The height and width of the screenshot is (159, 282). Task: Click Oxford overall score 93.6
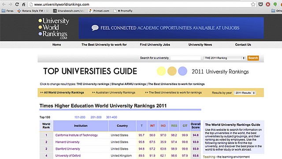tap(196, 155)
